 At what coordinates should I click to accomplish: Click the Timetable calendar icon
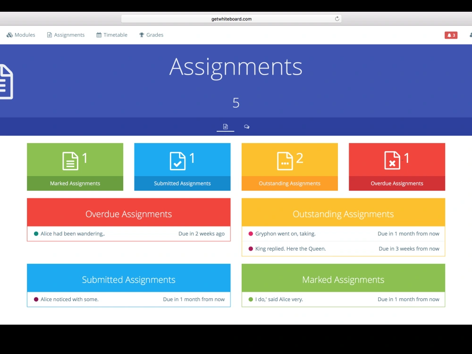(99, 35)
